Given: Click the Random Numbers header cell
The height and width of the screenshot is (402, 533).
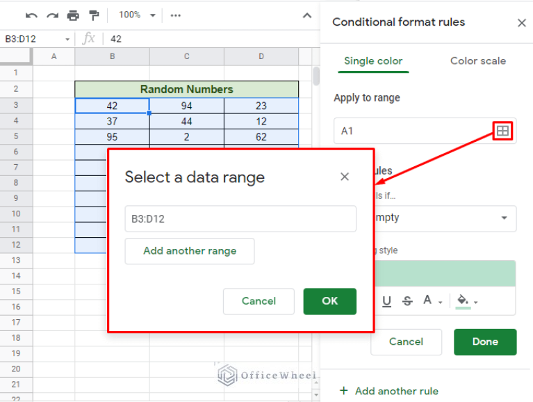Looking at the screenshot, I should pos(187,90).
